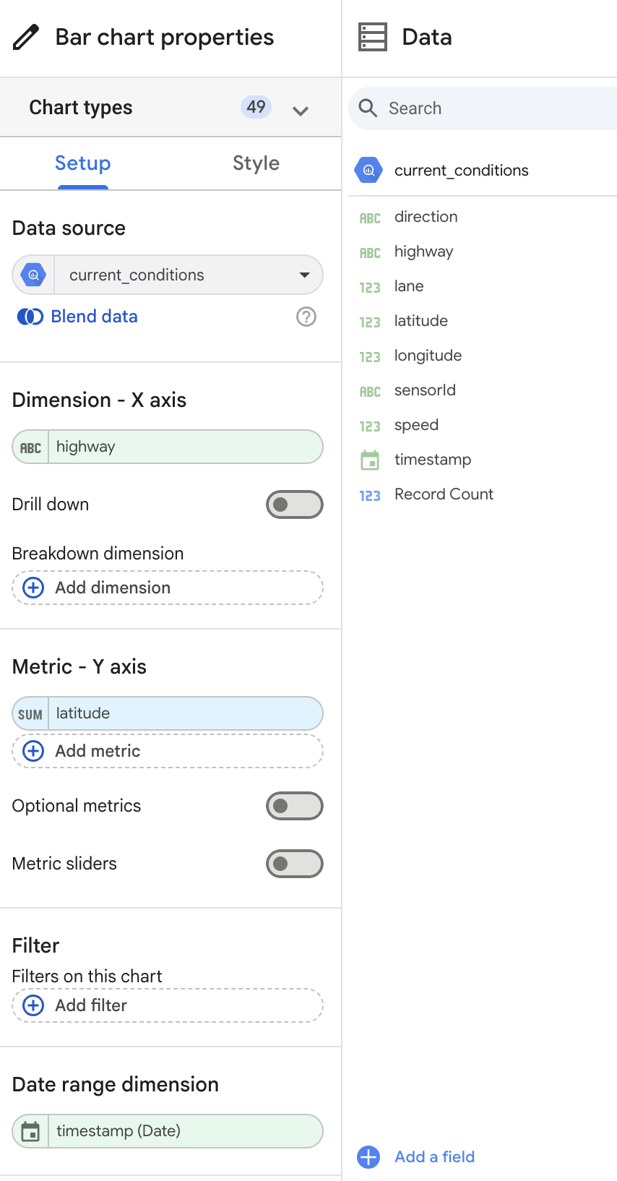Enable the Drill down toggle
617x1181 pixels.
click(x=294, y=504)
